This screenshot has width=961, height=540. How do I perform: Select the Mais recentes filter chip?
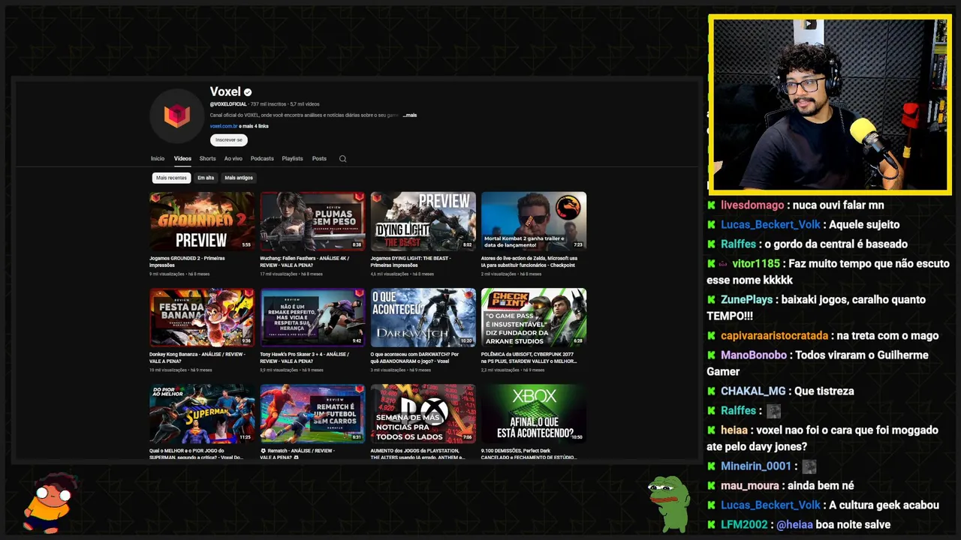coord(171,178)
